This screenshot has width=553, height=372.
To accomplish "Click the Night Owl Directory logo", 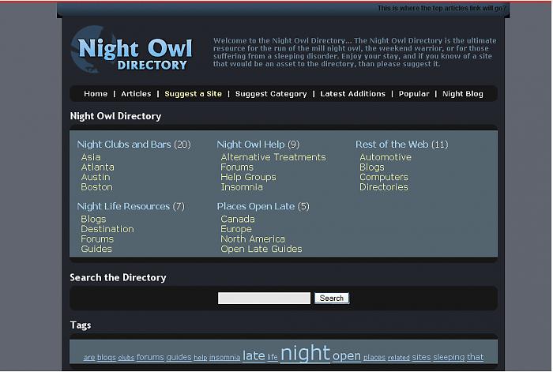I will [132, 50].
